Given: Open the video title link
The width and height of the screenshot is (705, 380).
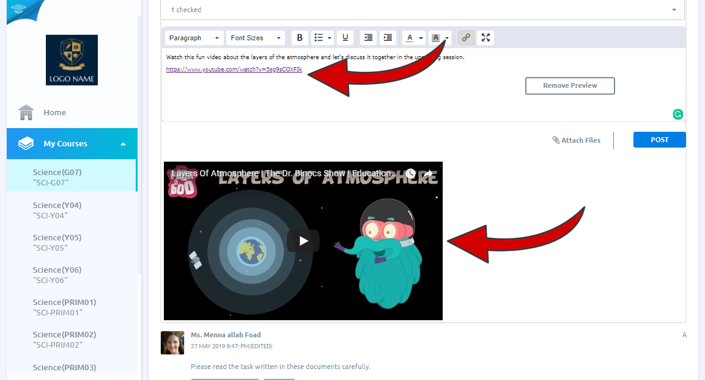Looking at the screenshot, I should (x=284, y=173).
